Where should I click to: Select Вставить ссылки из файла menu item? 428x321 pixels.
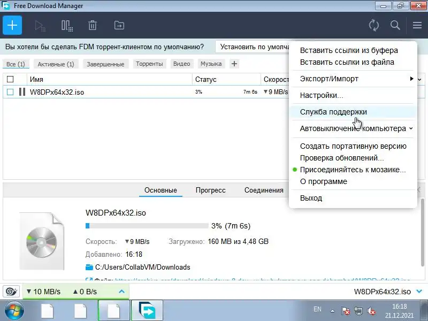coord(347,62)
